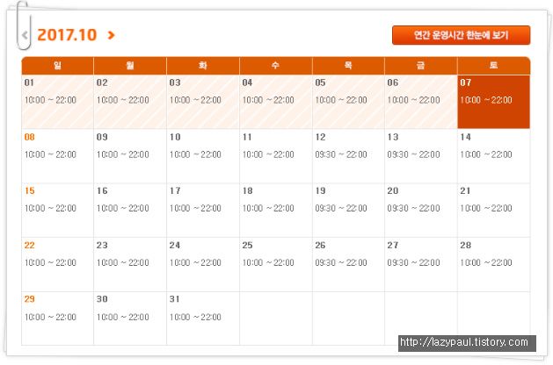Select date 13 with 09:30 opening
This screenshot has width=553, height=365.
click(421, 156)
